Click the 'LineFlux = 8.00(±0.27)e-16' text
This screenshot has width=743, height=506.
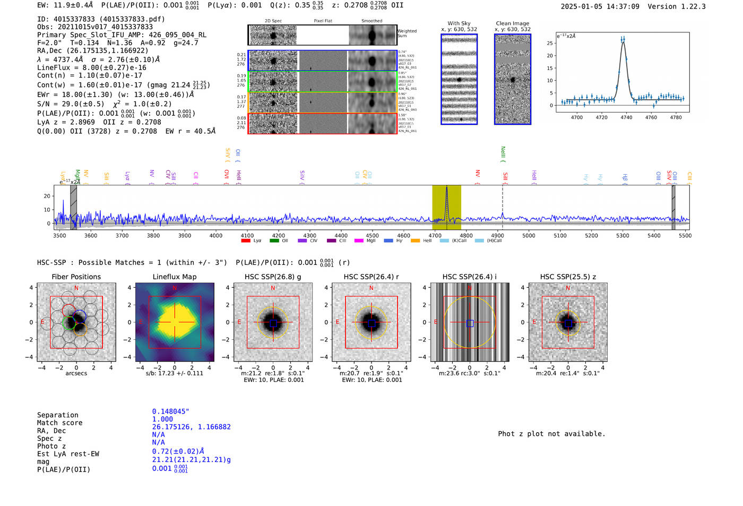click(91, 68)
